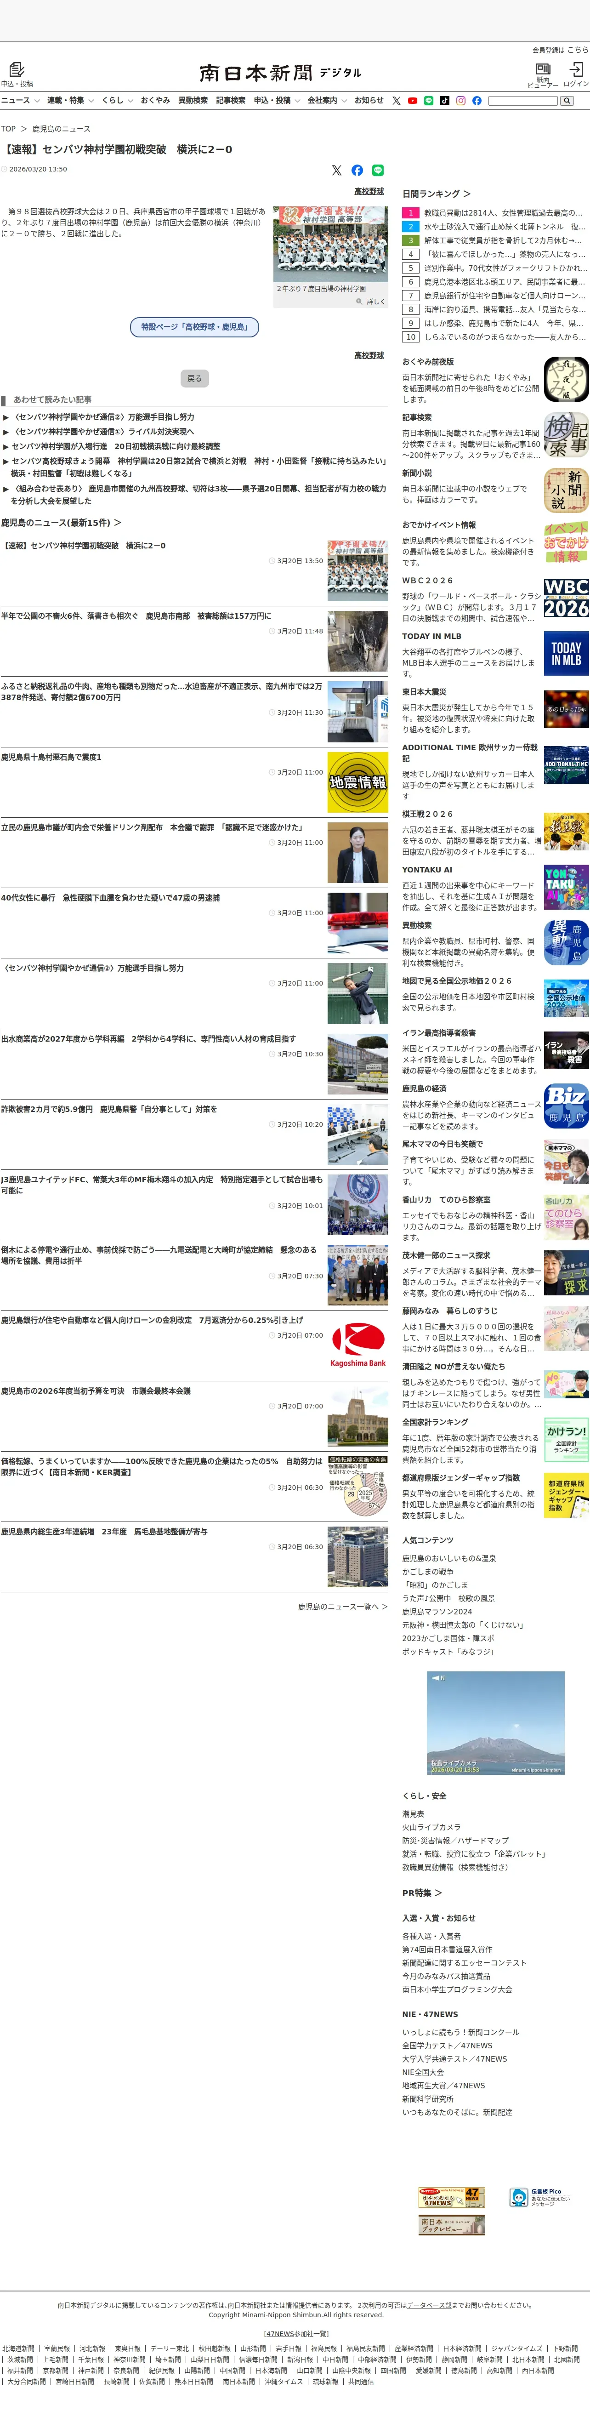Click the 戻る button

tap(194, 378)
